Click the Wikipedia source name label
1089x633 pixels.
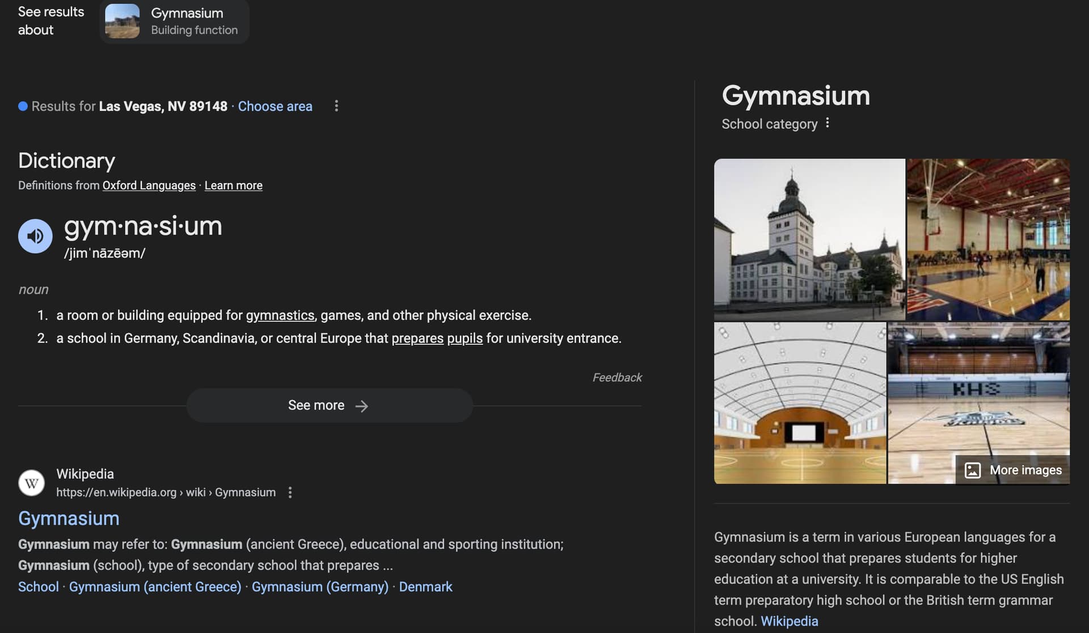pos(85,474)
